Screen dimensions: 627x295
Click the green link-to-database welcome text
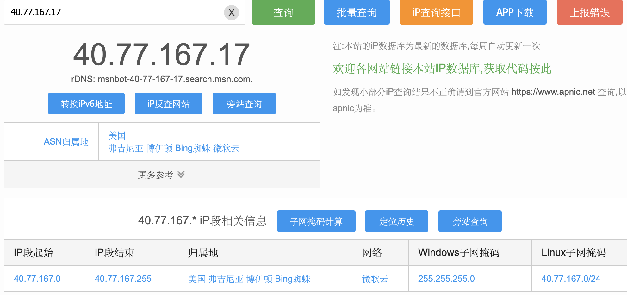click(x=442, y=69)
